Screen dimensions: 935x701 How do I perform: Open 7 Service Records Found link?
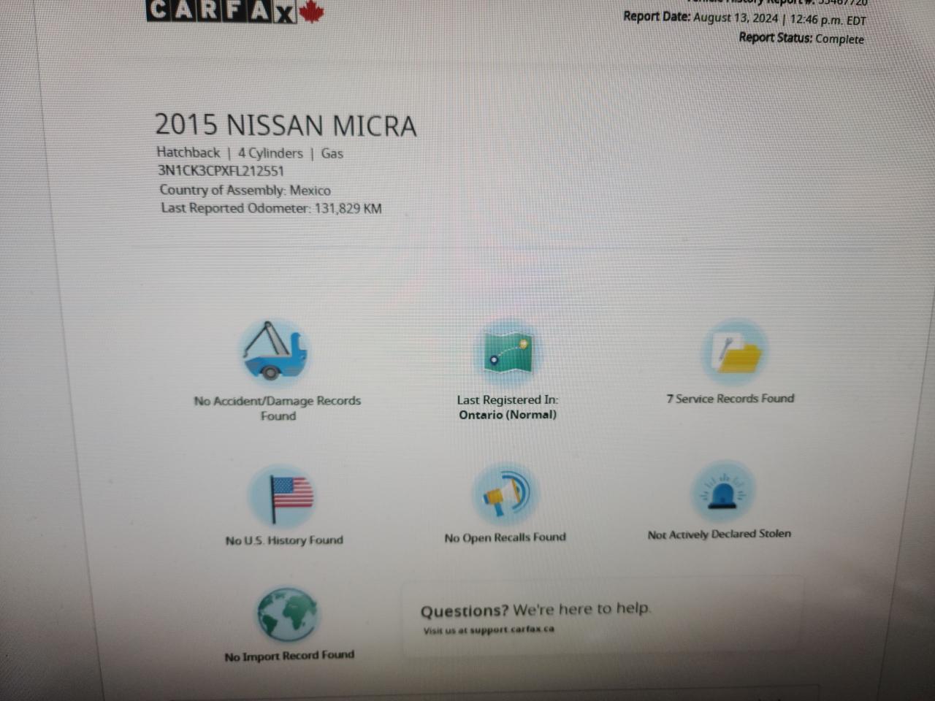(730, 399)
